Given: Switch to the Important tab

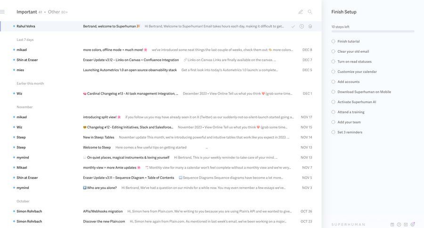Looking at the screenshot, I should click(26, 12).
